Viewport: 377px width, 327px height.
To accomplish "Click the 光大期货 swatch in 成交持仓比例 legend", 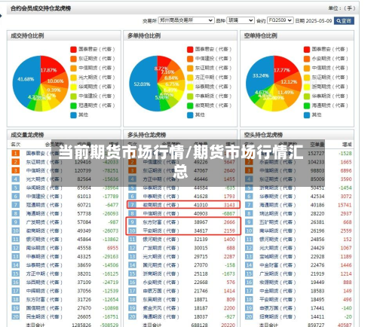I will [73, 78].
